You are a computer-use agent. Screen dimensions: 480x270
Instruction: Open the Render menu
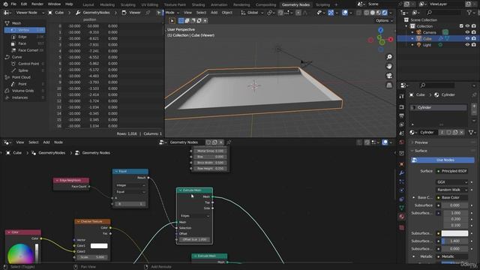click(37, 4)
